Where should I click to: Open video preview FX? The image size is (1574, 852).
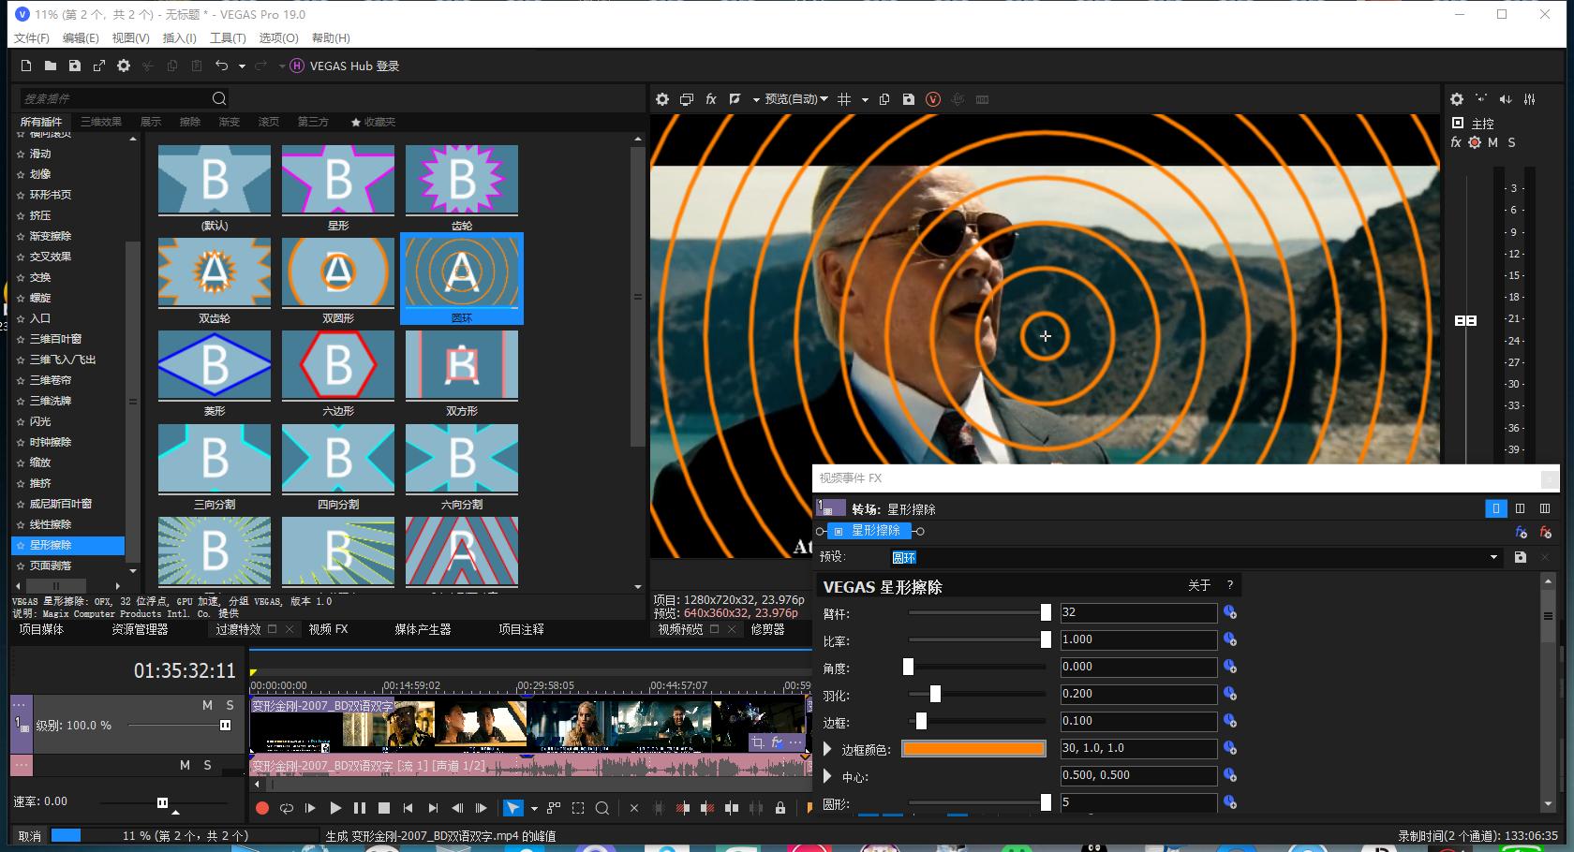click(711, 99)
